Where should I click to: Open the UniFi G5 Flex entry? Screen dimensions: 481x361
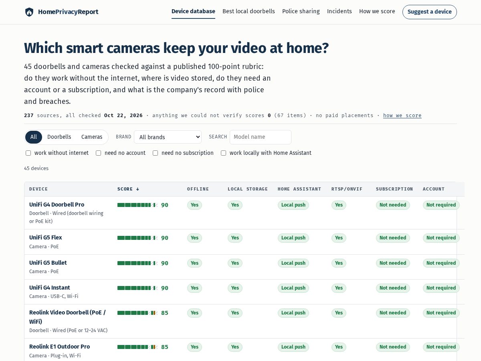tap(46, 237)
